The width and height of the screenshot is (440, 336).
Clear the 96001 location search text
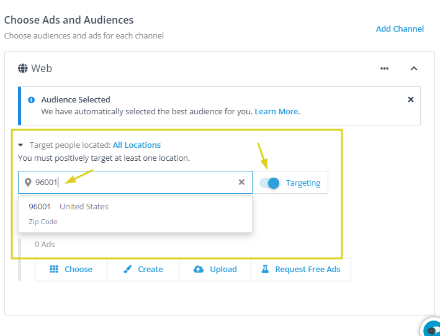(x=241, y=183)
